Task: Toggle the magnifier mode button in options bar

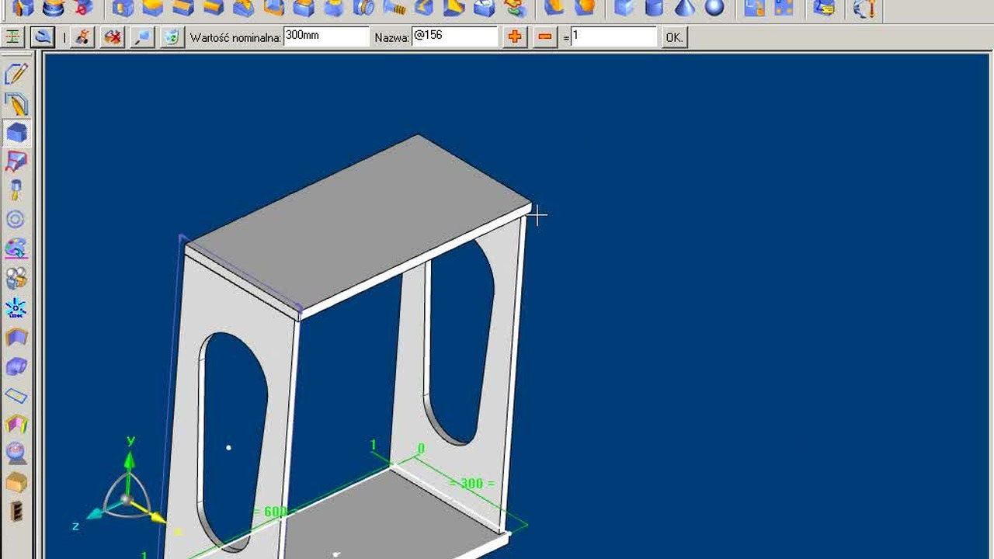Action: 43,36
